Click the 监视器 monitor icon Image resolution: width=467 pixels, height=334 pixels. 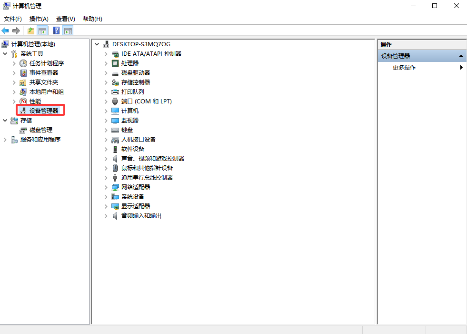tap(115, 121)
